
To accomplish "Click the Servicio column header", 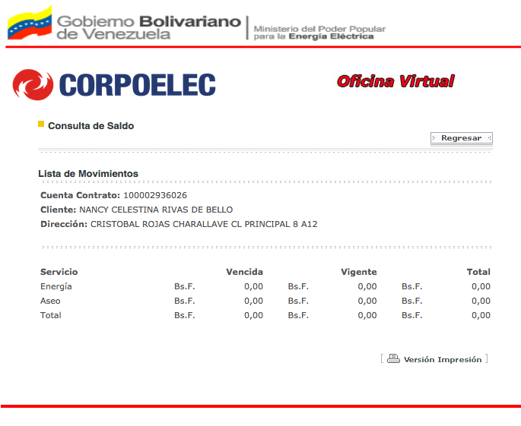I will coord(59,272).
